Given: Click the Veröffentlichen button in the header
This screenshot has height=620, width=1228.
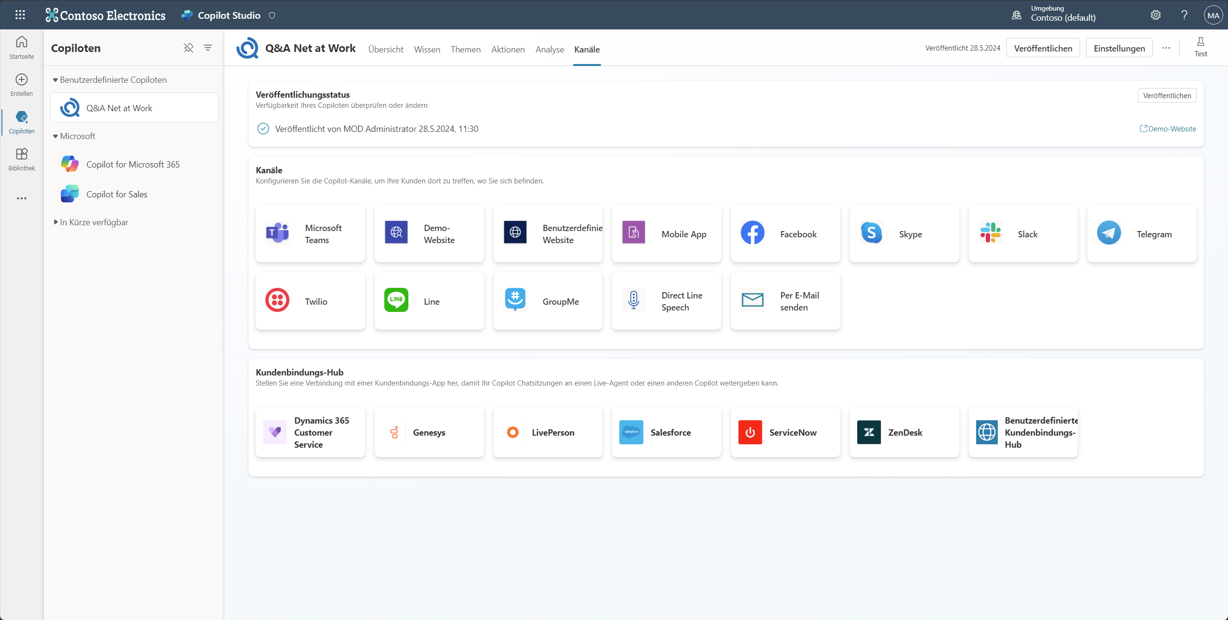Looking at the screenshot, I should tap(1043, 48).
